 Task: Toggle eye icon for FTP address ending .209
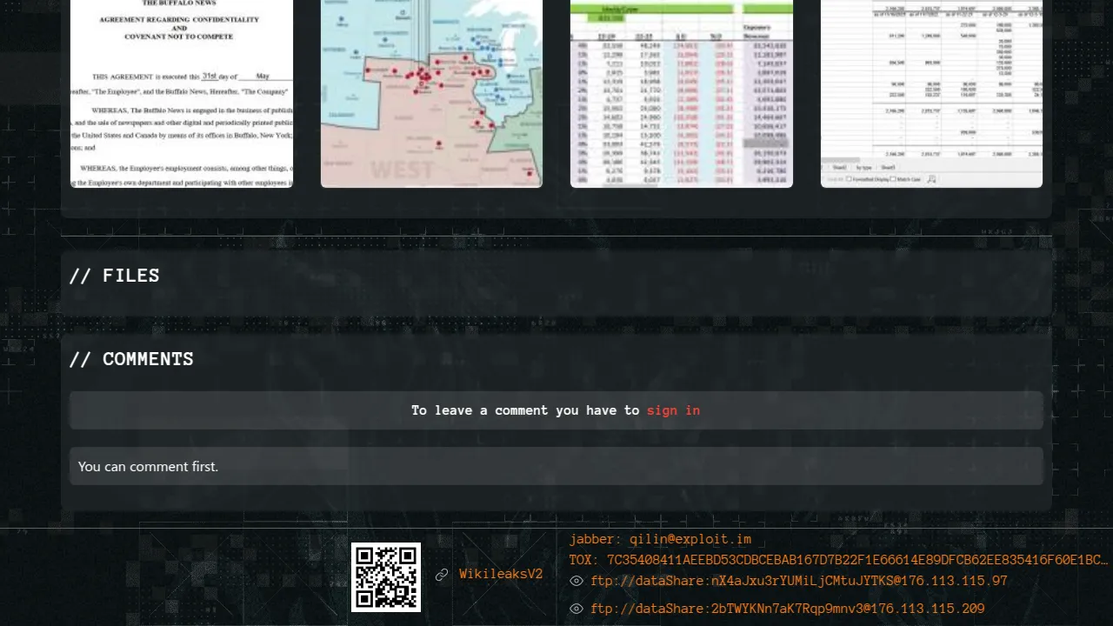pos(576,609)
